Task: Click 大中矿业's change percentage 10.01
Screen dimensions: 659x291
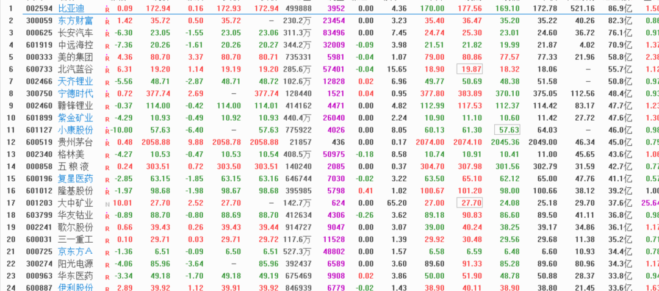Action: [x=123, y=203]
